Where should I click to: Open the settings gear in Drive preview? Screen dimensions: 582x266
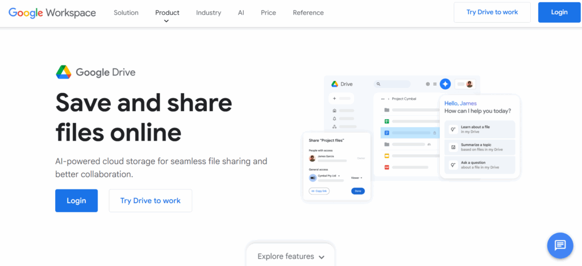coord(427,84)
